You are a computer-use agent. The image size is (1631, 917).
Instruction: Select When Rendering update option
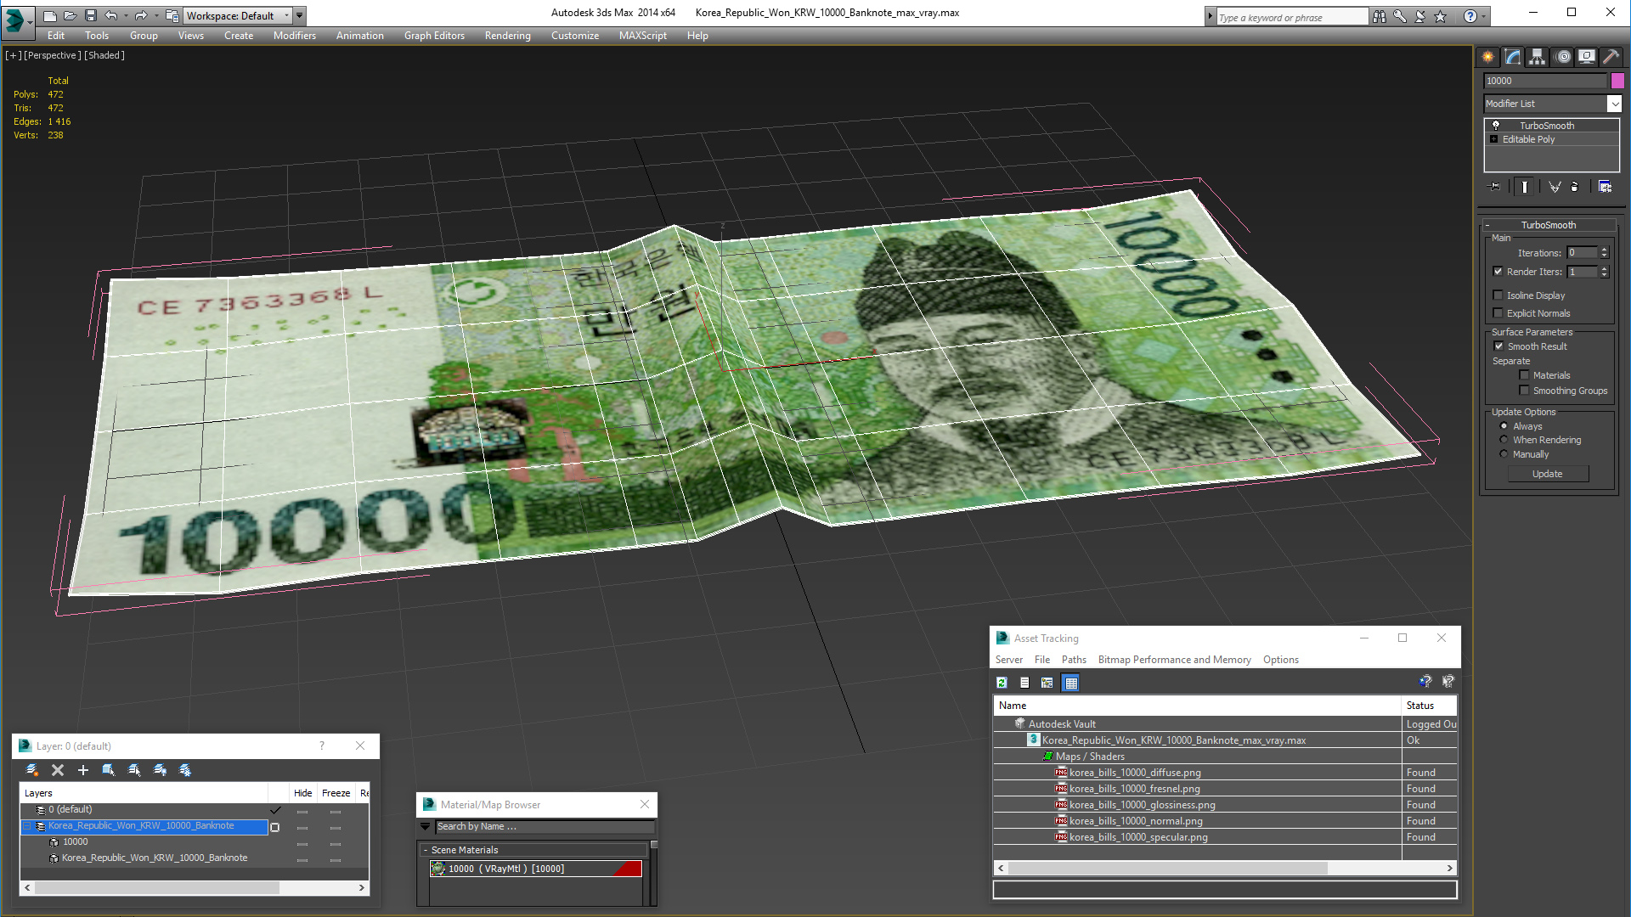pyautogui.click(x=1504, y=440)
